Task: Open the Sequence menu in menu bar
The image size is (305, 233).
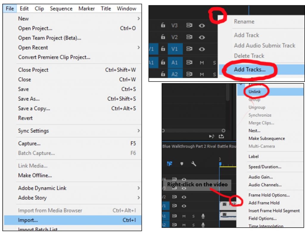Action: click(61, 9)
